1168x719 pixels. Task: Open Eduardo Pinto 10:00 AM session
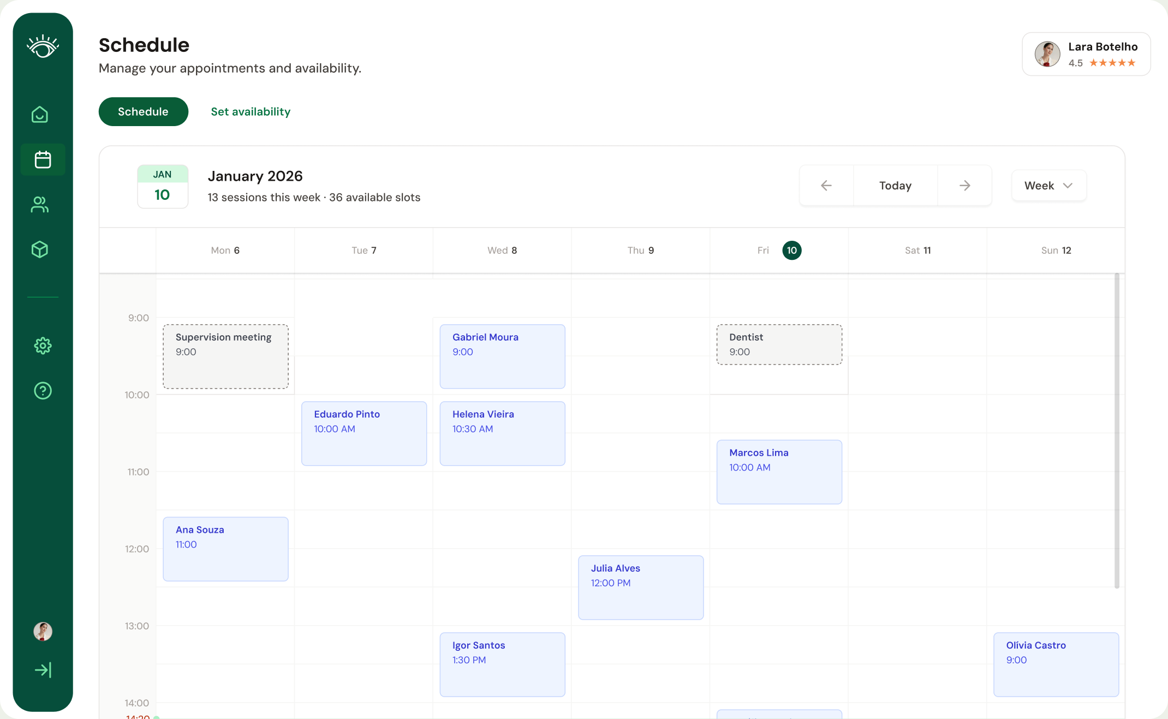364,433
